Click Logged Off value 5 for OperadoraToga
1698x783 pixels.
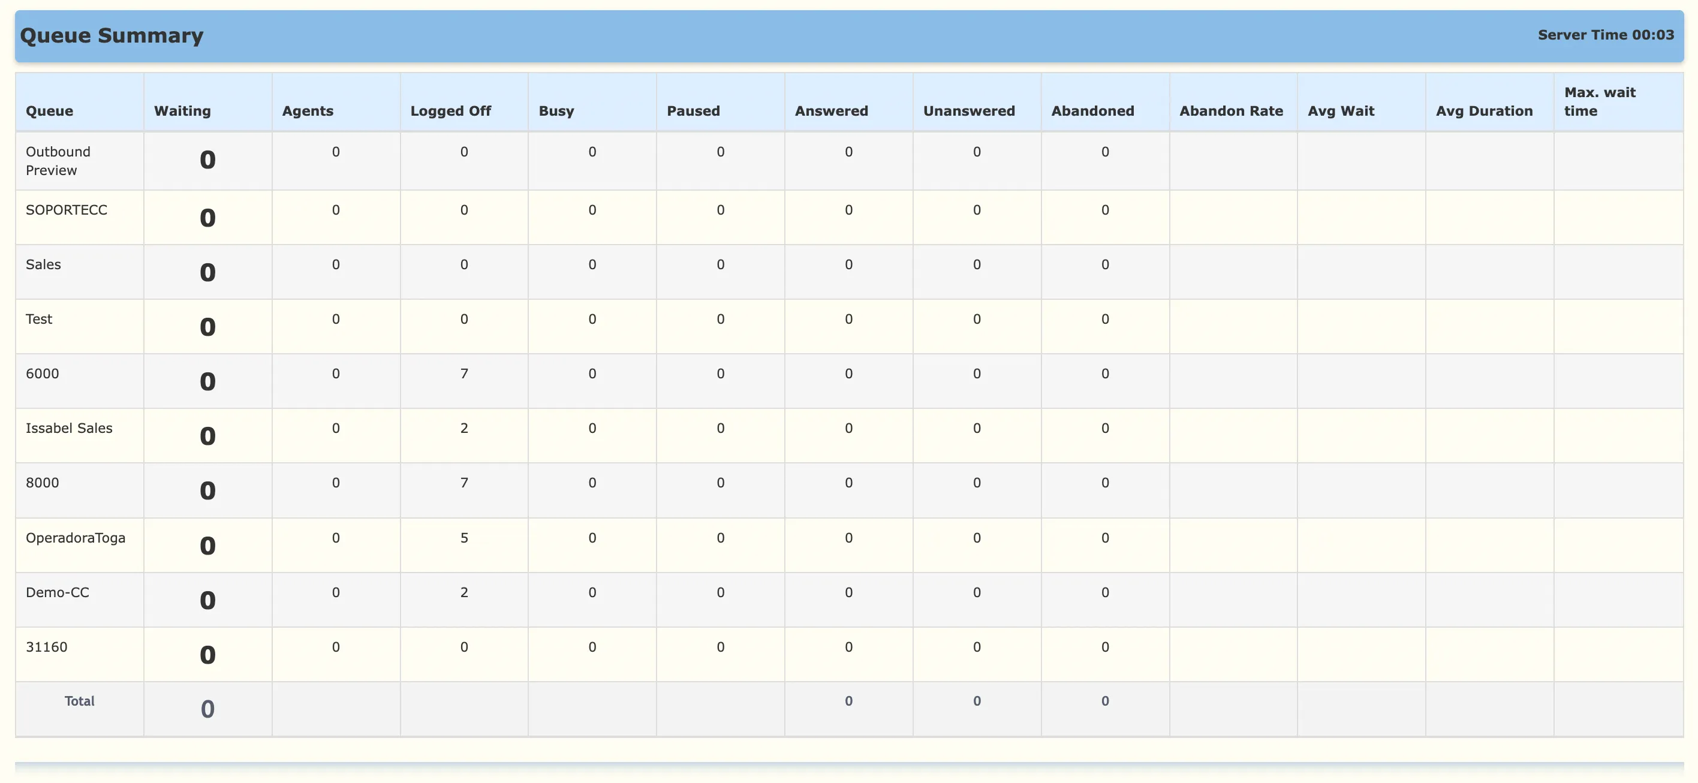tap(464, 537)
